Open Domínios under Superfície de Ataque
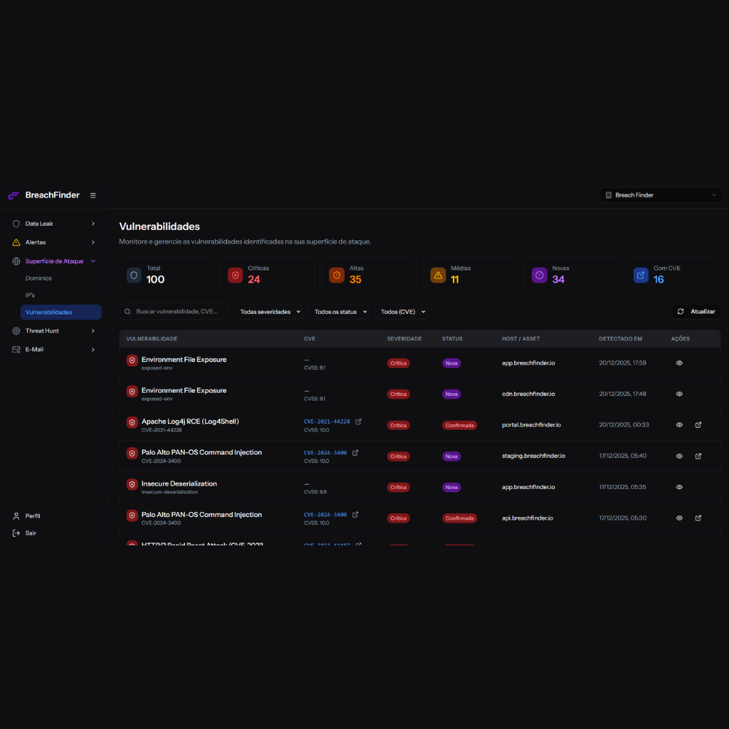Screen dimensions: 729x729 tap(38, 278)
